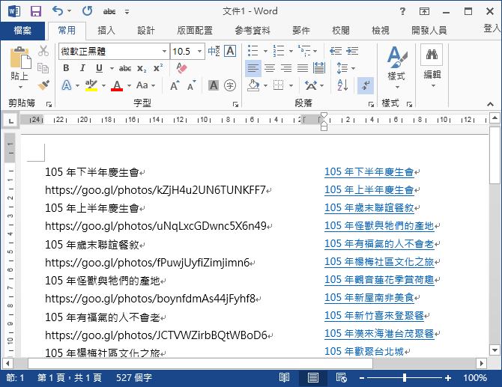Image resolution: width=502 pixels, height=387 pixels.
Task: Apply character shading (gray A icon)
Action: click(214, 85)
